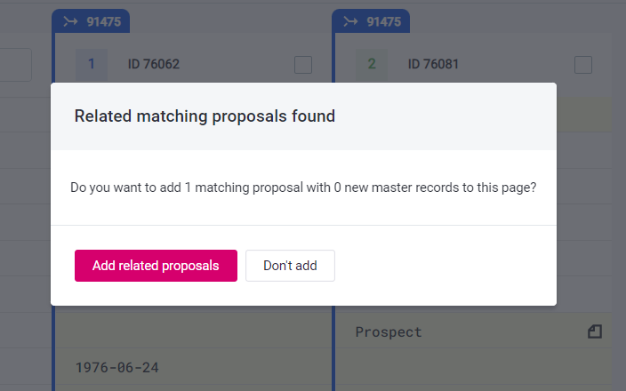Click the dialog question text about matching proposal
The image size is (626, 391).
coord(303,188)
